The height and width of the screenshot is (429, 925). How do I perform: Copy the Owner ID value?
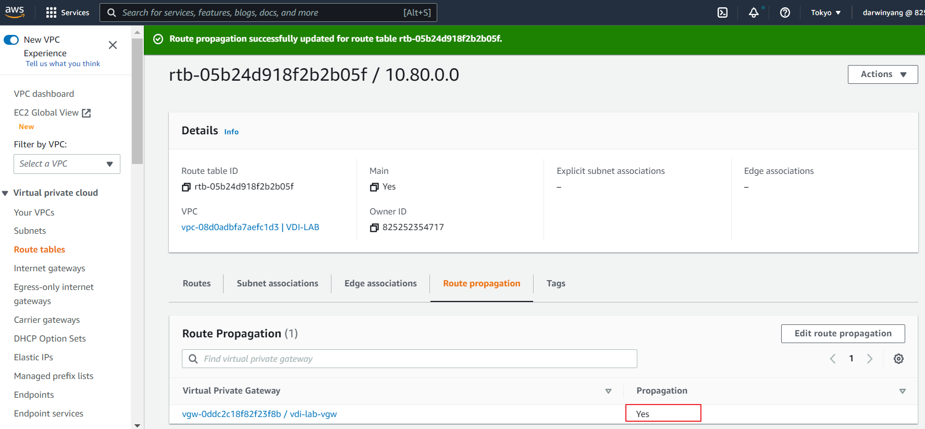374,228
